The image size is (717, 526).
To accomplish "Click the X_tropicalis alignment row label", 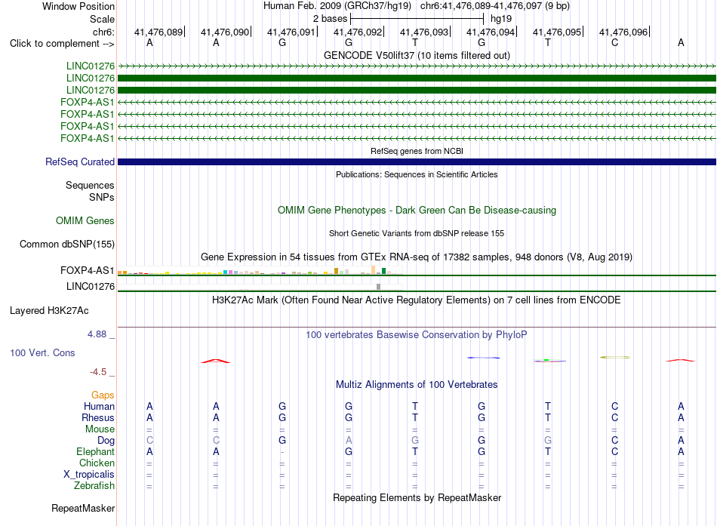I will tap(89, 475).
